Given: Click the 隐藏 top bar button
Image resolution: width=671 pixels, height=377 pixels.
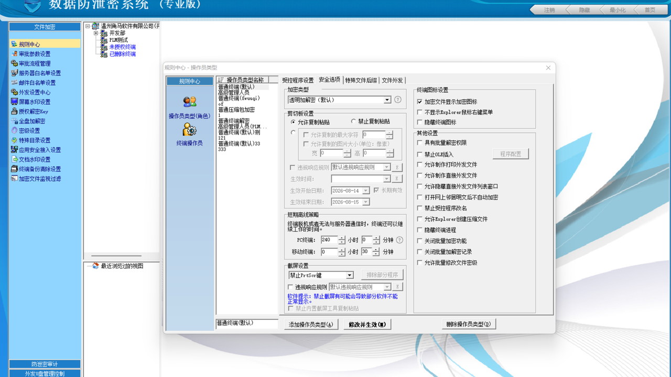Looking at the screenshot, I should (584, 10).
